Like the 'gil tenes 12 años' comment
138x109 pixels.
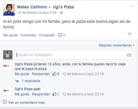22,74
